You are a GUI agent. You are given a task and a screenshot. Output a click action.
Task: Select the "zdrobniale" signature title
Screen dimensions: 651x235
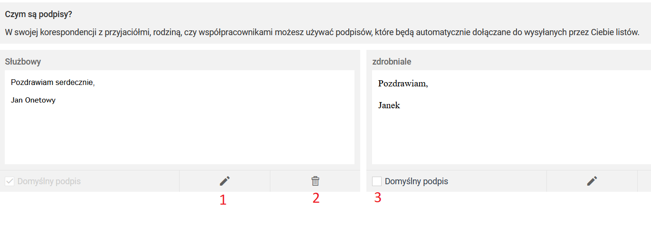pyautogui.click(x=392, y=62)
